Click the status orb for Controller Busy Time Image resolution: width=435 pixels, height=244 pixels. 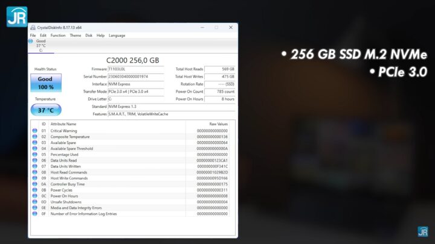[x=34, y=184]
